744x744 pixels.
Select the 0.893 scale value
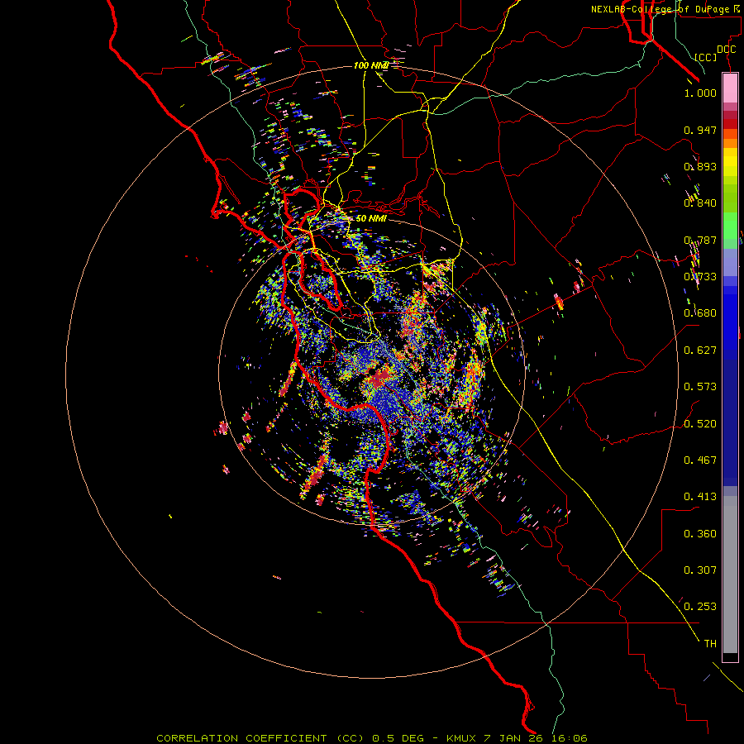700,166
